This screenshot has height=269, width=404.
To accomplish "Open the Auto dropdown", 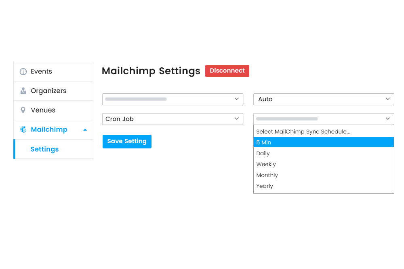I will click(324, 99).
